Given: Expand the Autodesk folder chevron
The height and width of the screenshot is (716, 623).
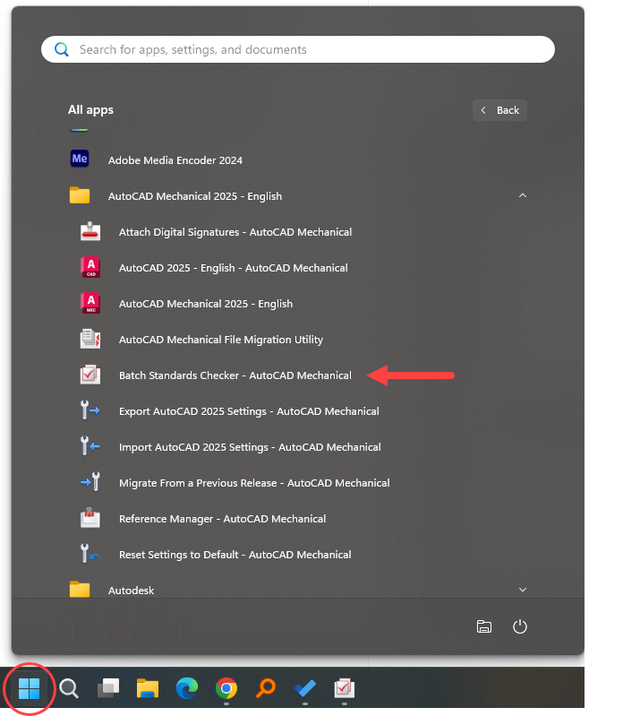Looking at the screenshot, I should [x=523, y=590].
